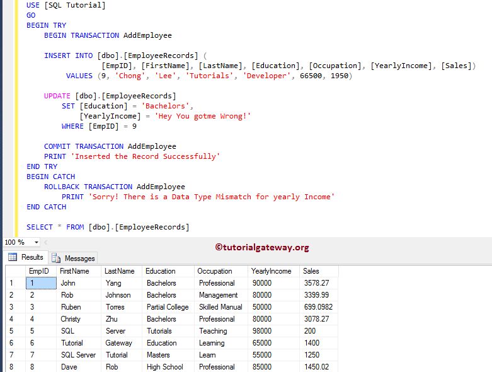Click the Results grid icon

pyautogui.click(x=13, y=257)
